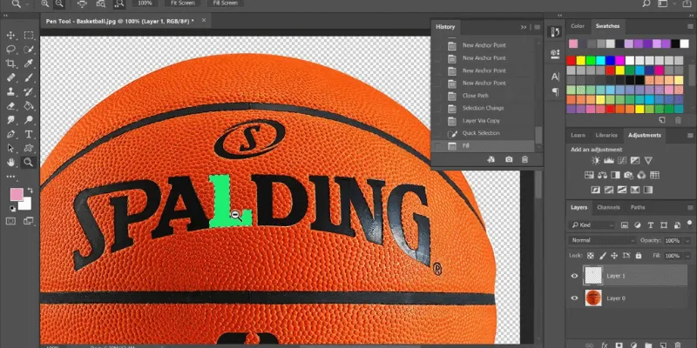Screen dimensions: 697x348
Task: Delete current state using History trash icon
Action: click(524, 159)
